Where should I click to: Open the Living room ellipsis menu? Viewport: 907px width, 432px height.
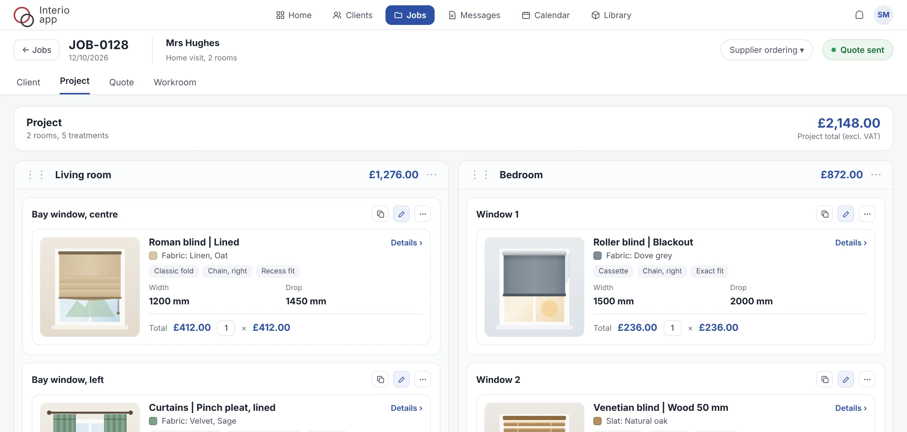(x=432, y=174)
